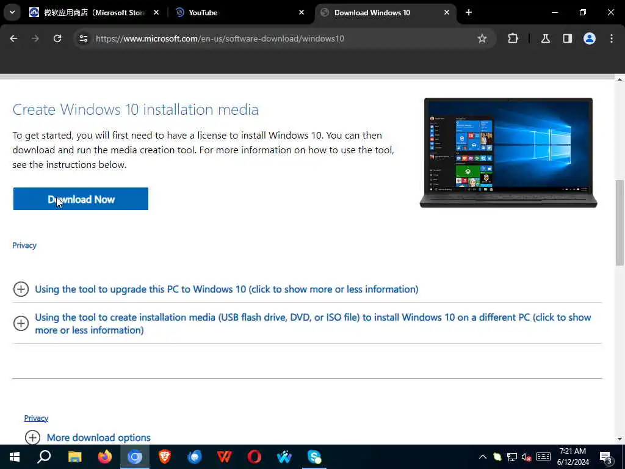Open the blue W app on taskbar
625x469 pixels.
284,457
